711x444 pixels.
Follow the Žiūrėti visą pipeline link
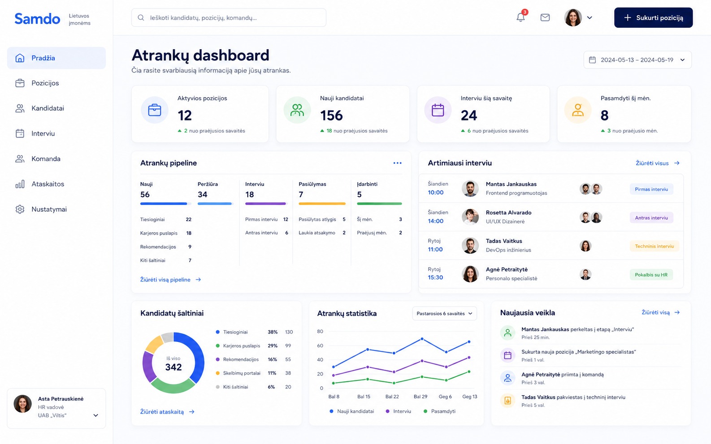170,280
